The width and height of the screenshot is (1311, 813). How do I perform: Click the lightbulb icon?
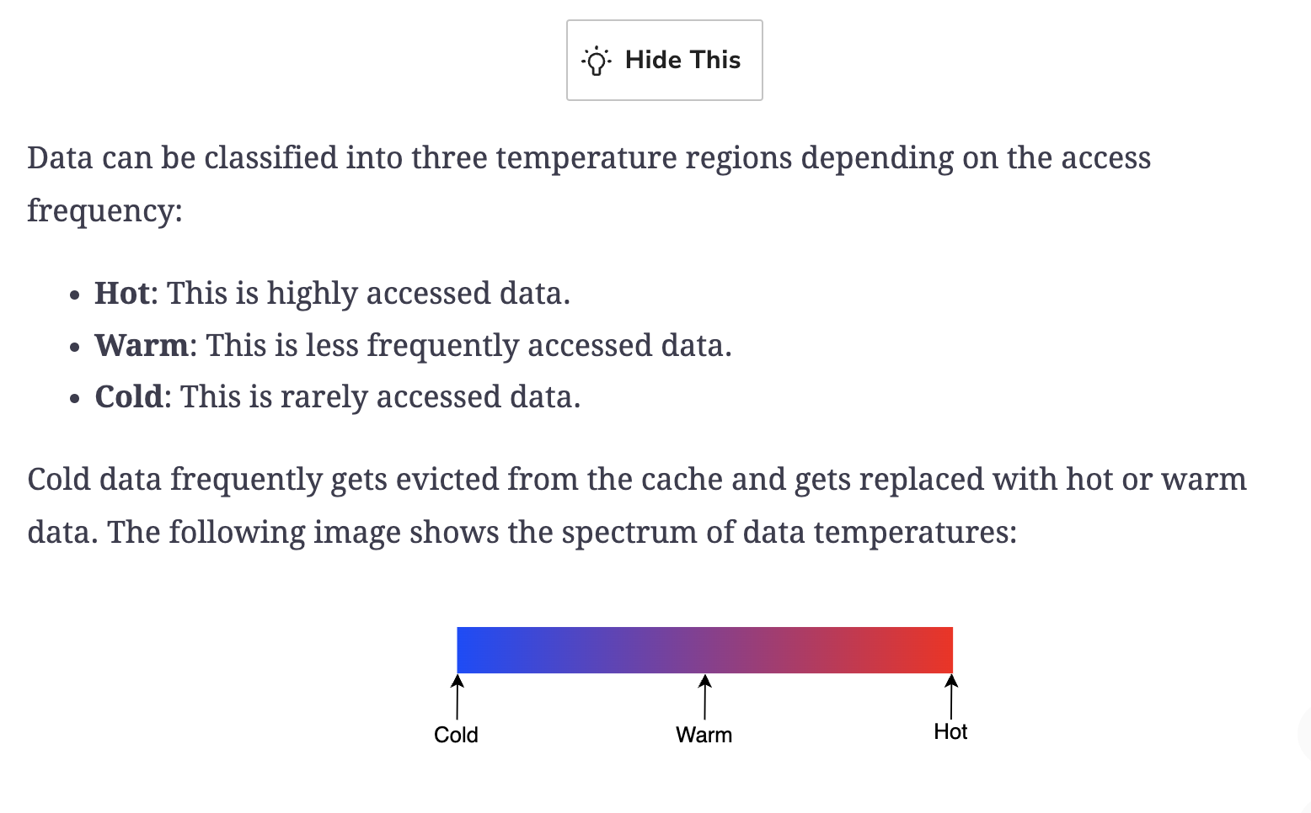pyautogui.click(x=597, y=61)
